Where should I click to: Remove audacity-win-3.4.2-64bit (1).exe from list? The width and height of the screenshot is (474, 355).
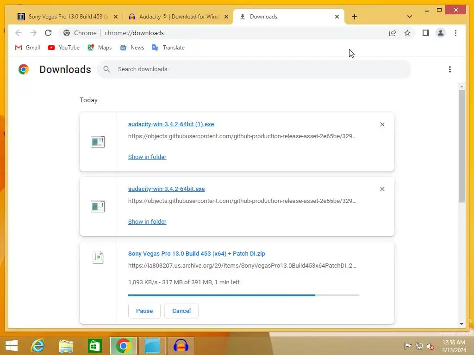click(x=382, y=124)
